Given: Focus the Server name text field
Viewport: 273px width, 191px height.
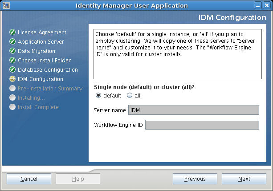Looking at the screenshot, I should pos(193,110).
